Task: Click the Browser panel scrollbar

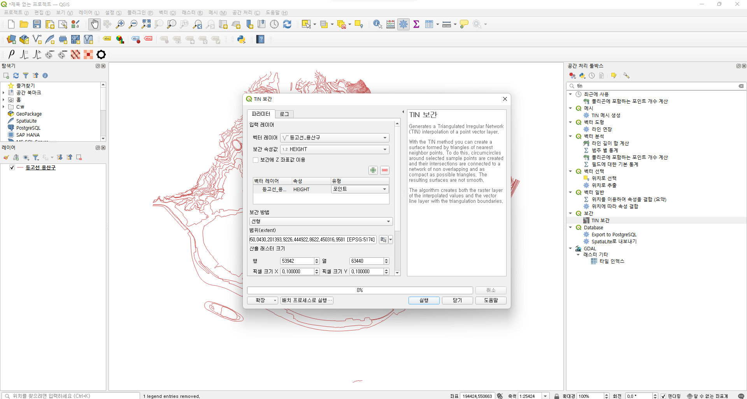Action: (x=103, y=112)
